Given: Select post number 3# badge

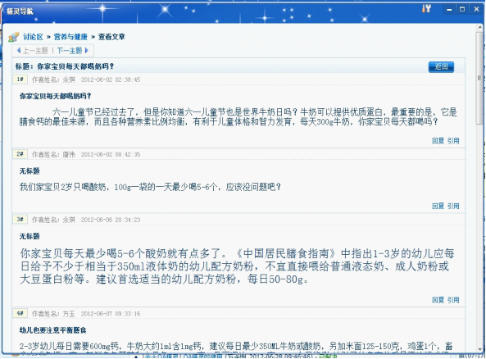Looking at the screenshot, I should (x=20, y=220).
